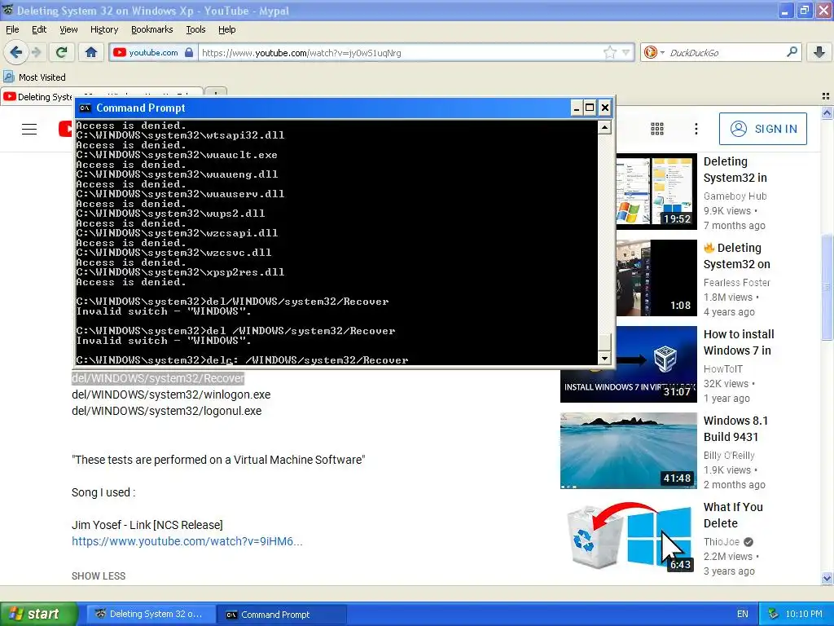Click the ThioJoe channel name
Screen dimensions: 834x626
pos(722,541)
